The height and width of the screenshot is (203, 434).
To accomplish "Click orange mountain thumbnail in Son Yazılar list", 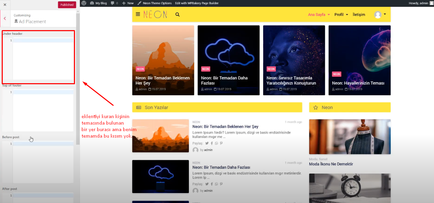I will (161, 136).
